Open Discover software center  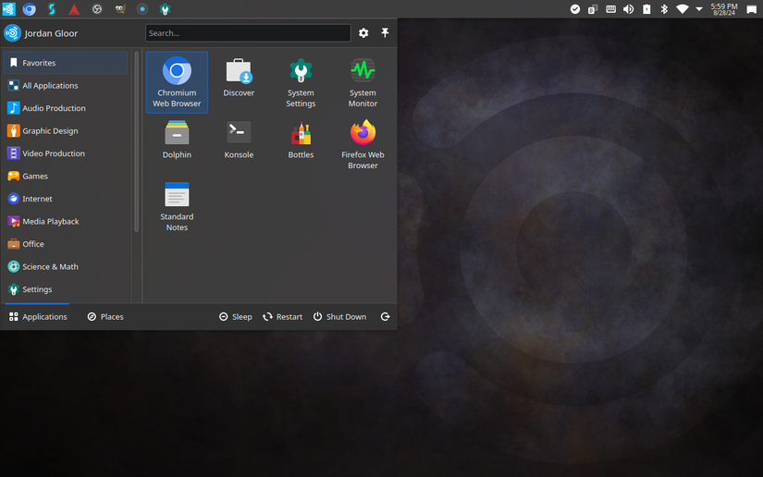point(239,82)
